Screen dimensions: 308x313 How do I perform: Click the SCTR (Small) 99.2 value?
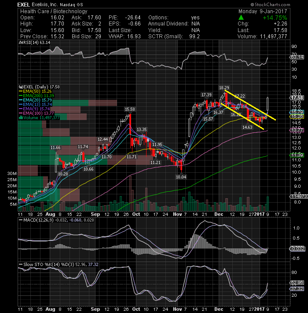pos(194,36)
